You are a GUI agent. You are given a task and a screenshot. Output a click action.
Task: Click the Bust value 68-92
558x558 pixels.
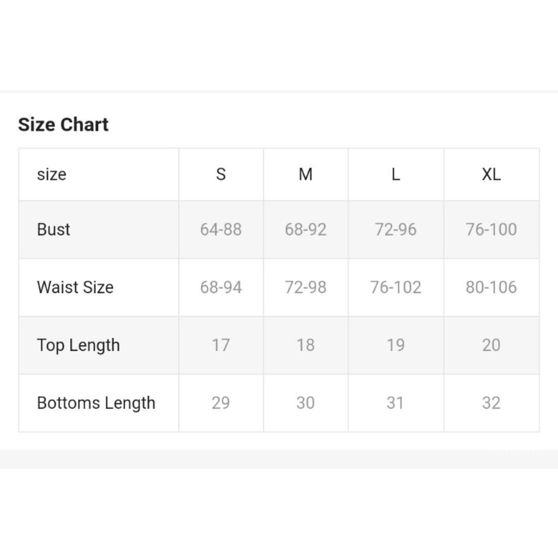coord(306,229)
